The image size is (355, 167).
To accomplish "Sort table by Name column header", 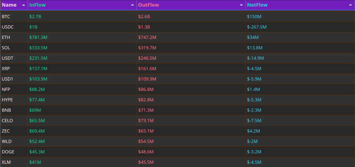I will coord(9,5).
